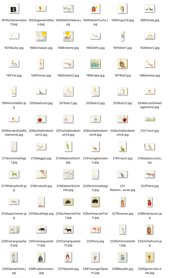This screenshot has height=278, width=177.
Task: Select the 230Camarguestier1.jpg bull thumbnail
Action: click(41, 229)
